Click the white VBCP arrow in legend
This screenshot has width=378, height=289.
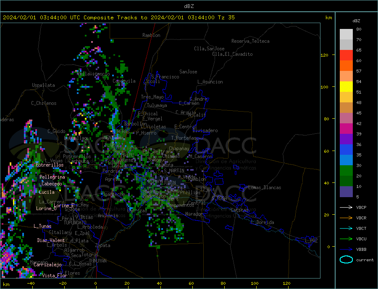point(346,207)
